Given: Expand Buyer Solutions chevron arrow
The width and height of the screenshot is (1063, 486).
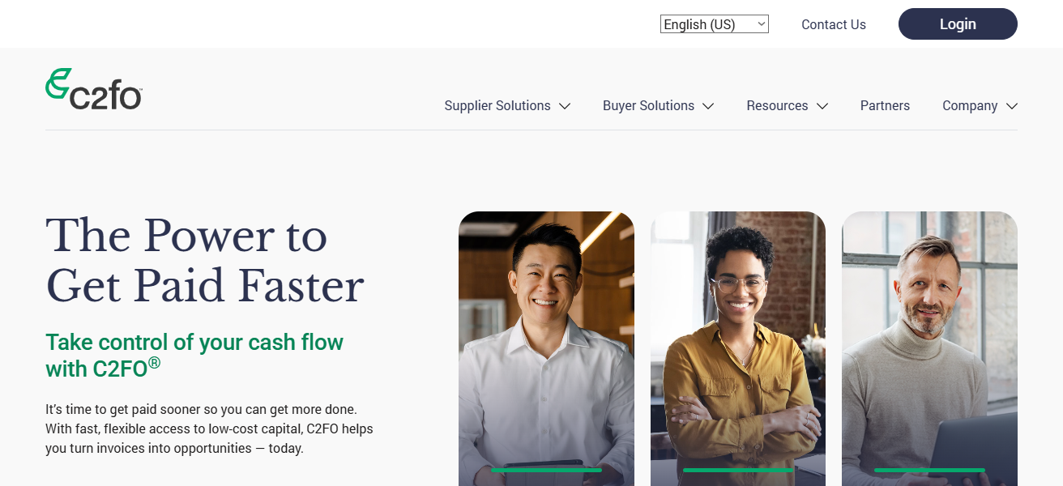Looking at the screenshot, I should [x=708, y=106].
